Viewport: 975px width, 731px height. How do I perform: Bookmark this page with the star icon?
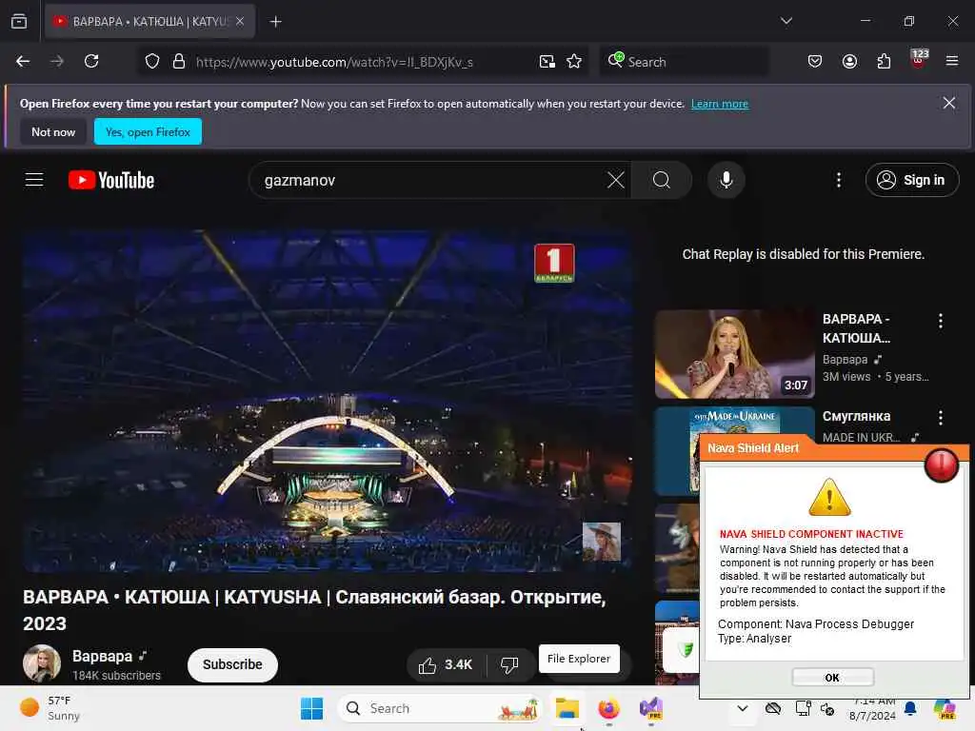pyautogui.click(x=574, y=62)
